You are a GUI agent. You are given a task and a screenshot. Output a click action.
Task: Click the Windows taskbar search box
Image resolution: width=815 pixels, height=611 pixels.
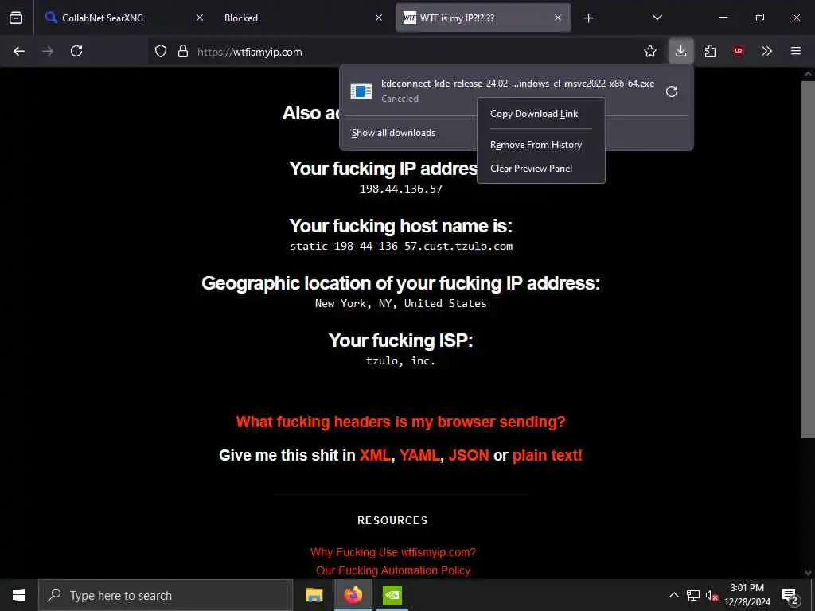point(166,595)
